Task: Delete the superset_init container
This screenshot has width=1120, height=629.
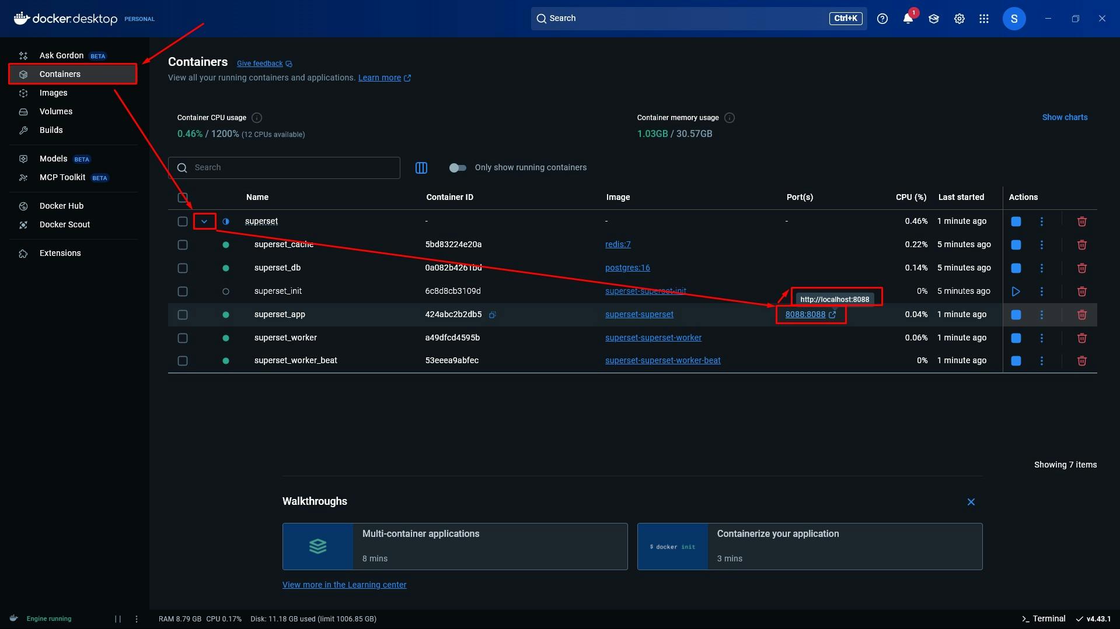Action: pos(1082,291)
